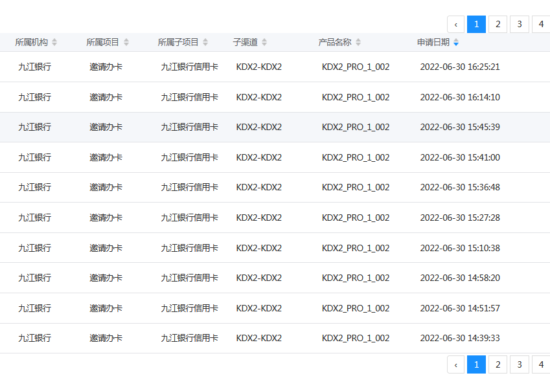550x380 pixels.
Task: Select date cell 2022-06-30 15:45:39
Action: coord(460,127)
